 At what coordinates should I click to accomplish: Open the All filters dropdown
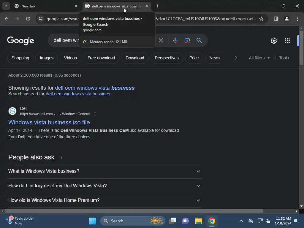tap(259, 58)
